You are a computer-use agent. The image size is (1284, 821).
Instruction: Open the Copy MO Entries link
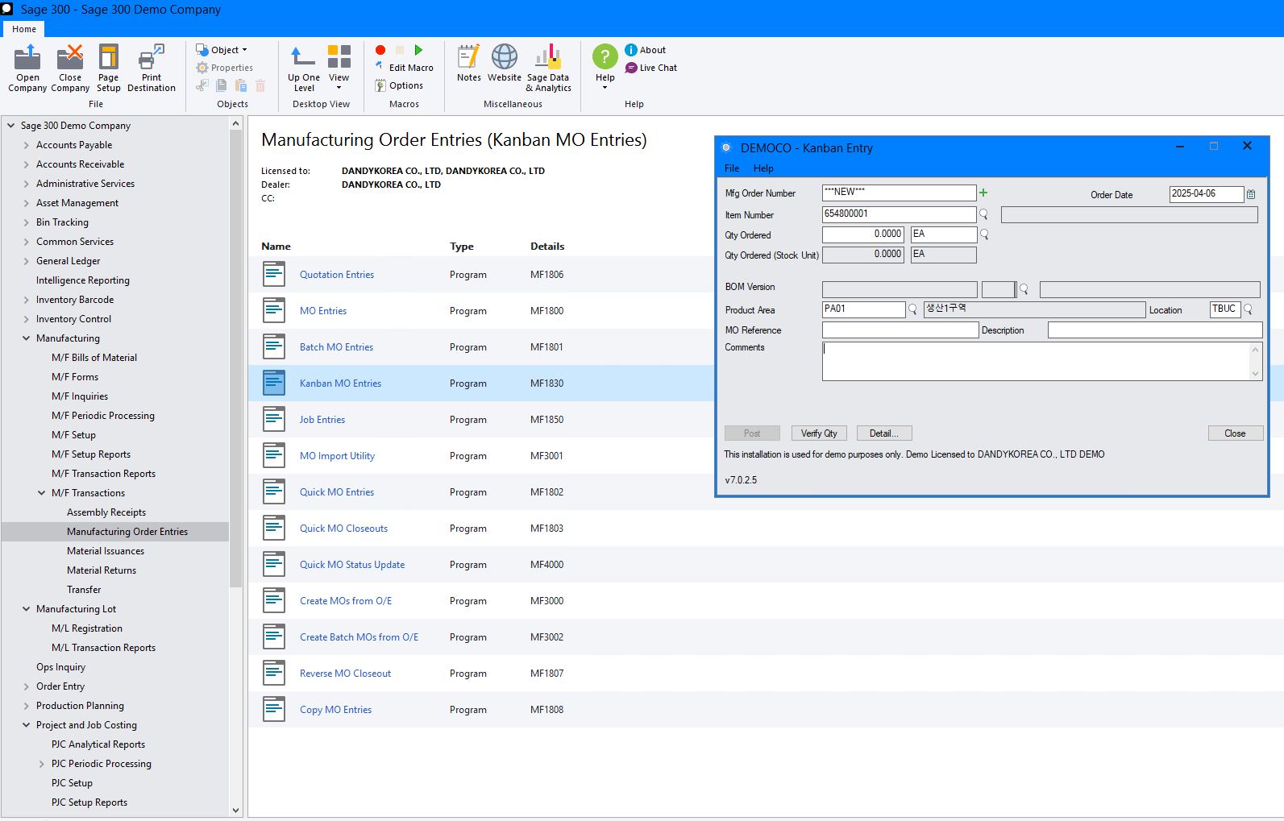[x=336, y=710]
